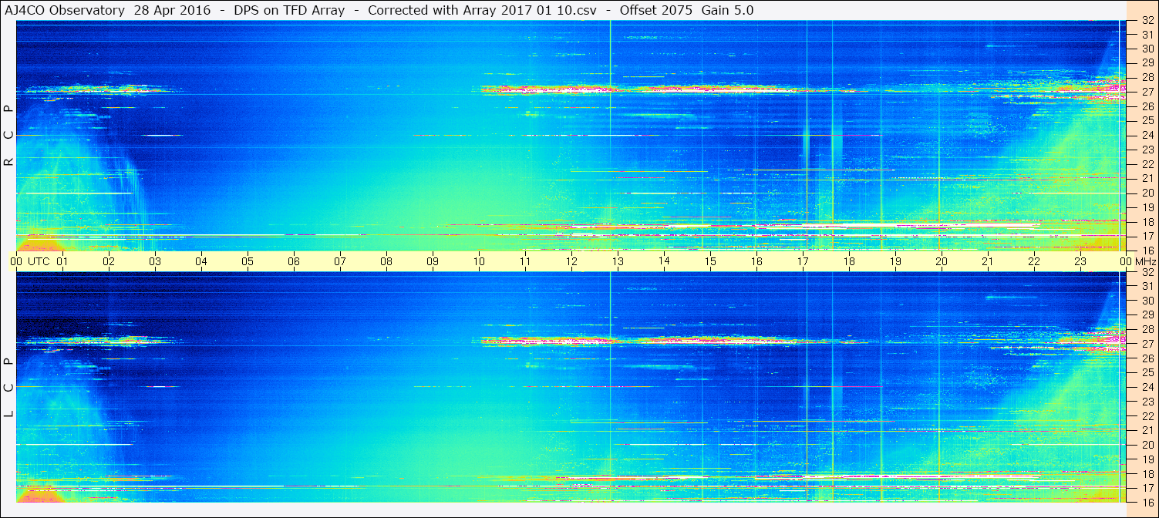1159x518 pixels.
Task: Click 28 MHz label on RCP panel
Action: [1147, 77]
